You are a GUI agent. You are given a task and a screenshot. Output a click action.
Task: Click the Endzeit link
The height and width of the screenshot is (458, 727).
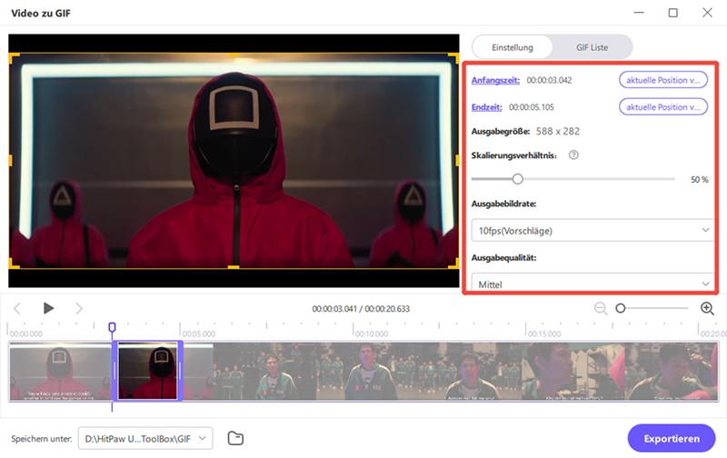[486, 107]
